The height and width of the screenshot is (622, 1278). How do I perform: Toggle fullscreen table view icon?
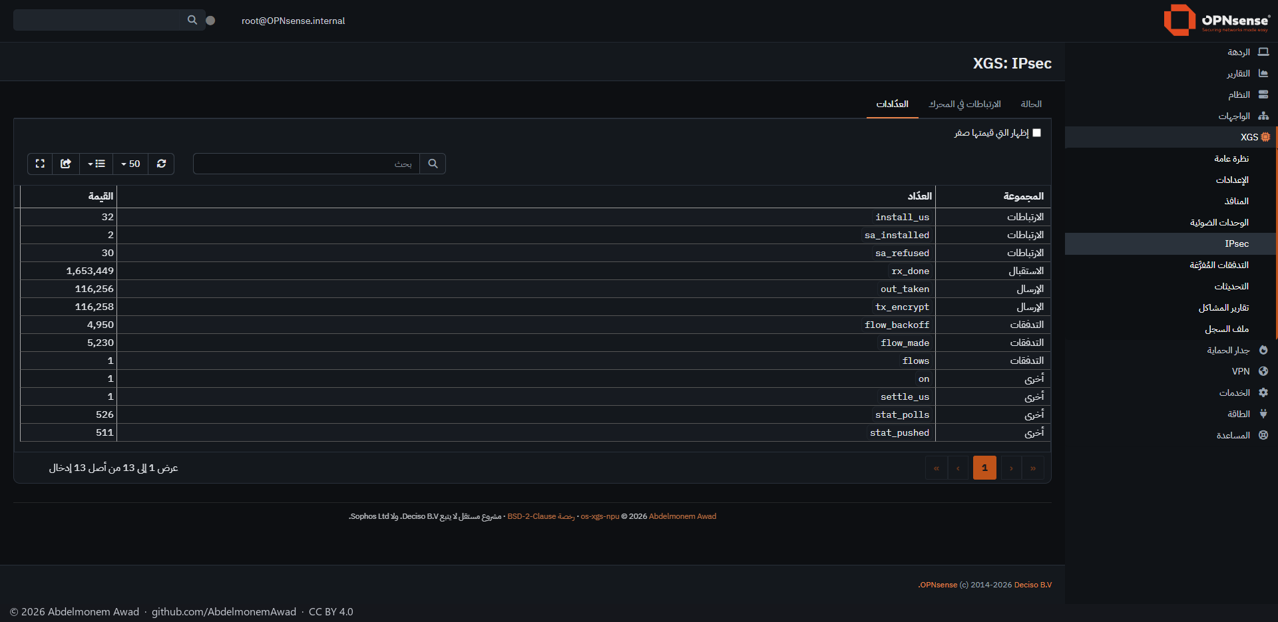click(40, 164)
